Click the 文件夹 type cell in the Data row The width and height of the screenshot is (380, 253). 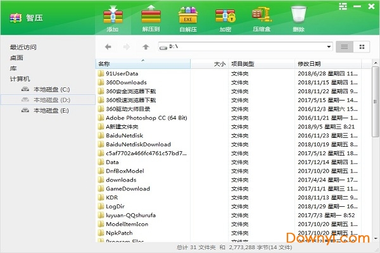click(x=239, y=162)
